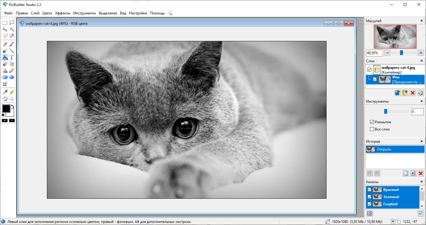Create a new empty layer

click(x=405, y=93)
